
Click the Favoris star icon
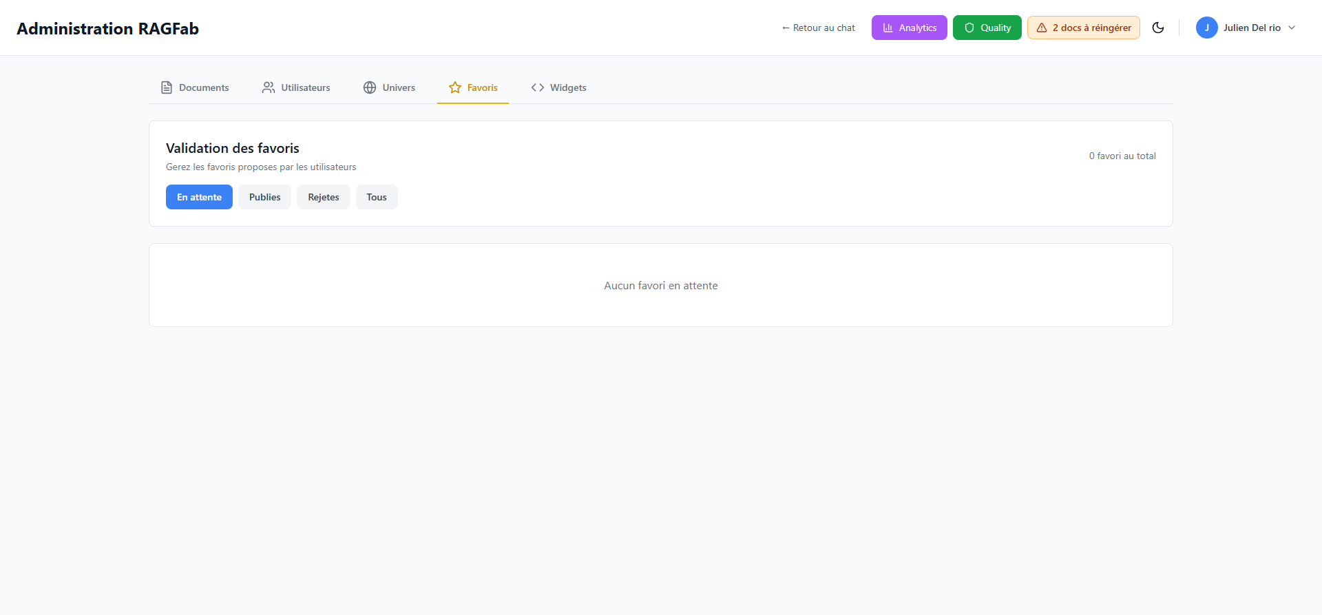[455, 87]
